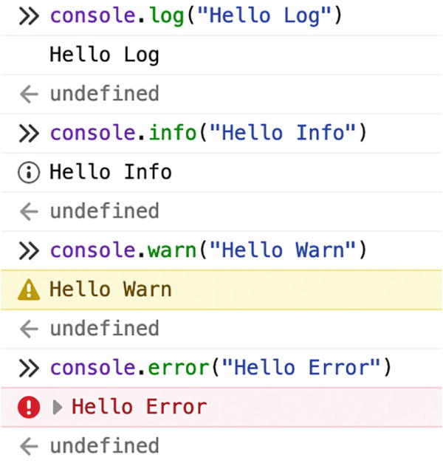
Task: Expand the Hello Error stack trace triangle
Action: pyautogui.click(x=58, y=407)
